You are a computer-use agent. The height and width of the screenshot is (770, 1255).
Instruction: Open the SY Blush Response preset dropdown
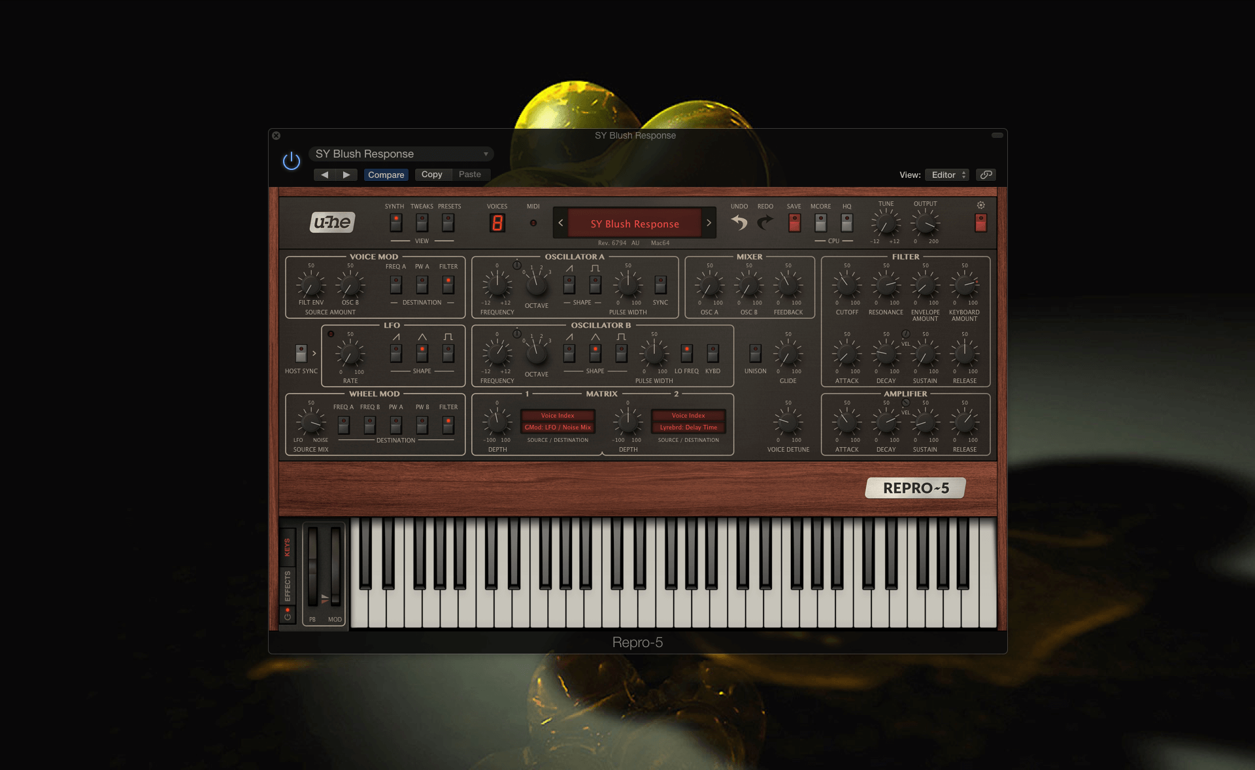pos(401,154)
